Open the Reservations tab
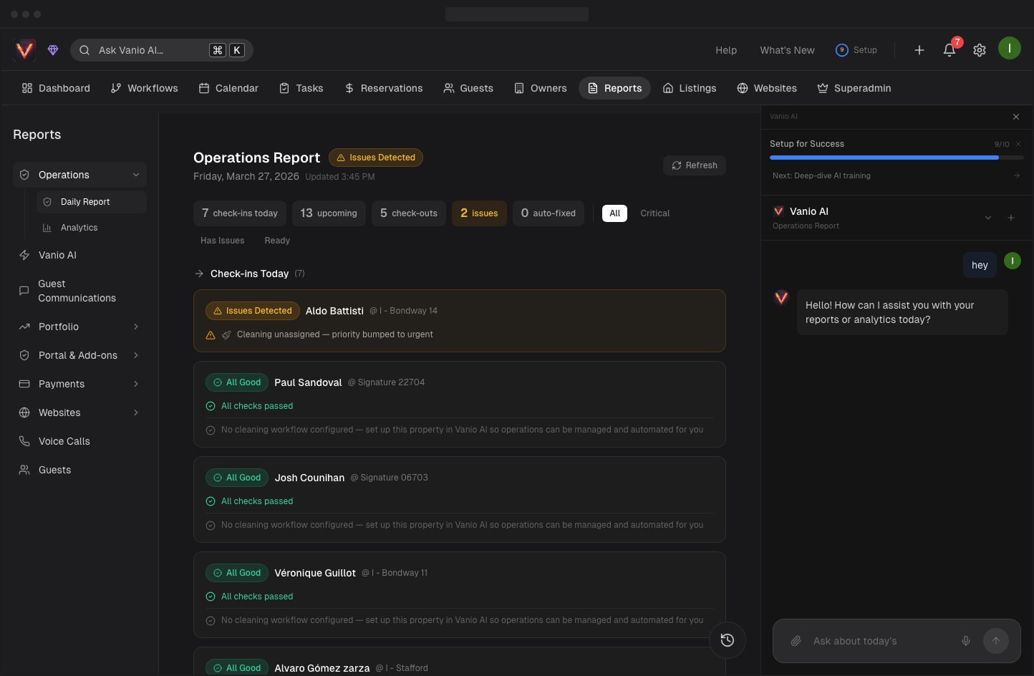 point(383,88)
